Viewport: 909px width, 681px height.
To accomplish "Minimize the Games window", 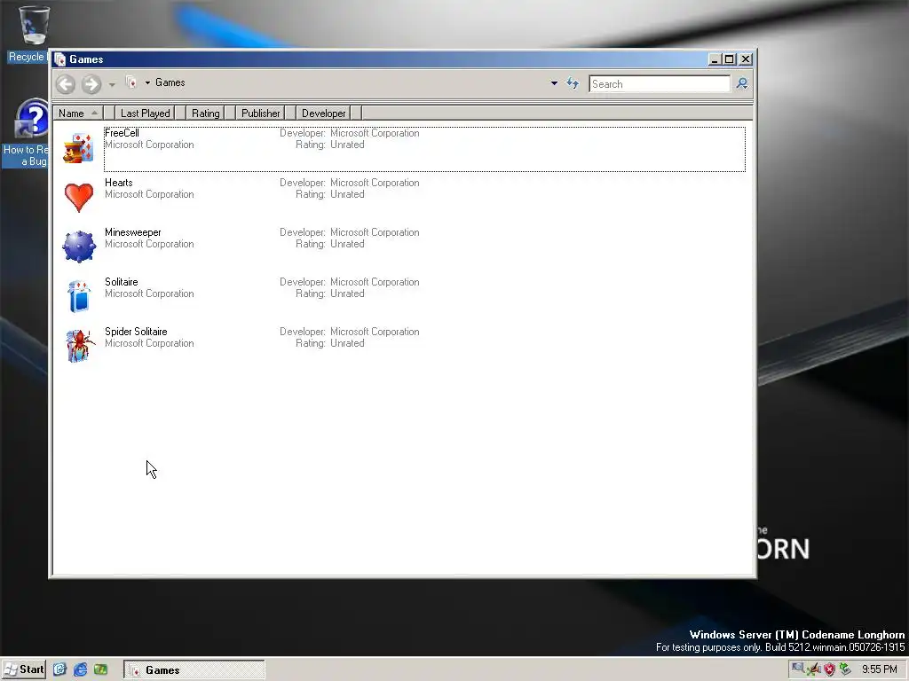I will click(715, 59).
